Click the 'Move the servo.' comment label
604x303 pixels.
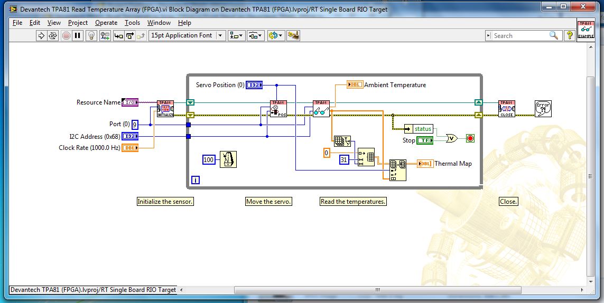tap(268, 201)
